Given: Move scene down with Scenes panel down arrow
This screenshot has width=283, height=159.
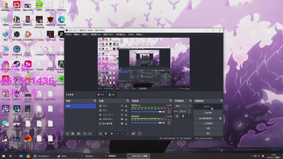Looking at the screenshot, I should point(90,134).
